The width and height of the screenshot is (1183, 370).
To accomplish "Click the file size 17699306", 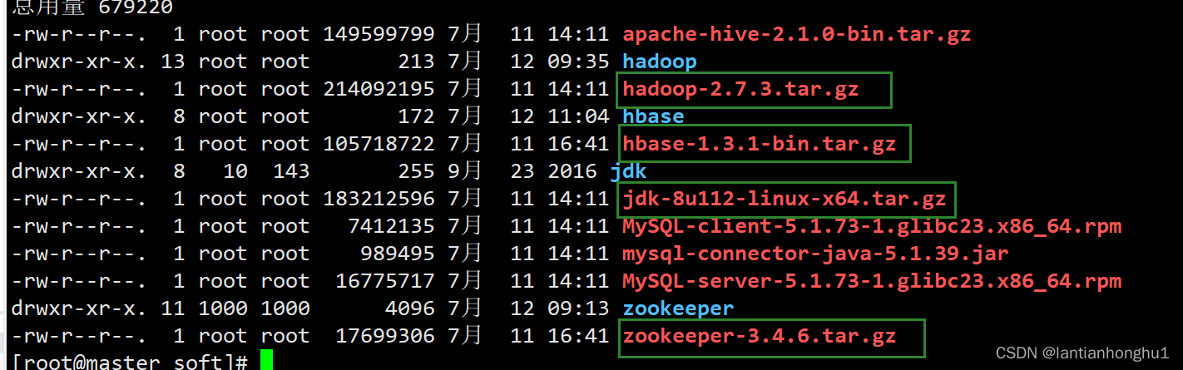I will click(x=385, y=336).
